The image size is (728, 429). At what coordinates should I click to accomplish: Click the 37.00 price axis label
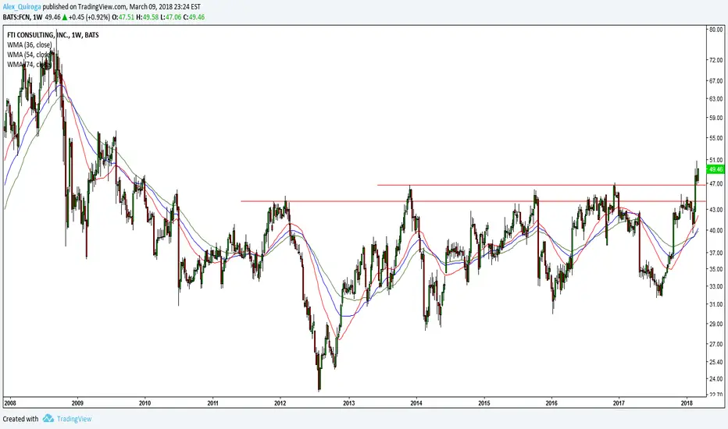coord(716,253)
